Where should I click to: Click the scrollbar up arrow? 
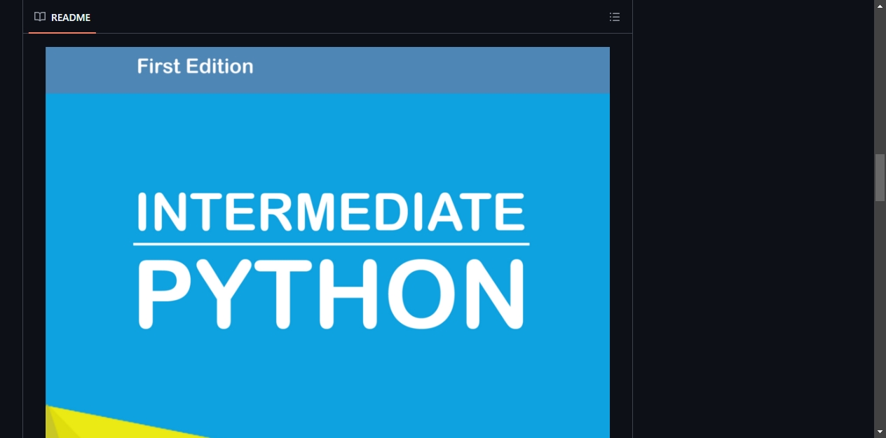[880, 6]
